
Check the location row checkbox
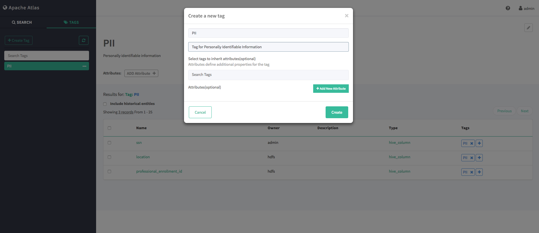[109, 157]
